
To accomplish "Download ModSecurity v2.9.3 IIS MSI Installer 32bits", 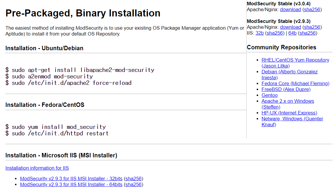I will (x=71, y=178).
